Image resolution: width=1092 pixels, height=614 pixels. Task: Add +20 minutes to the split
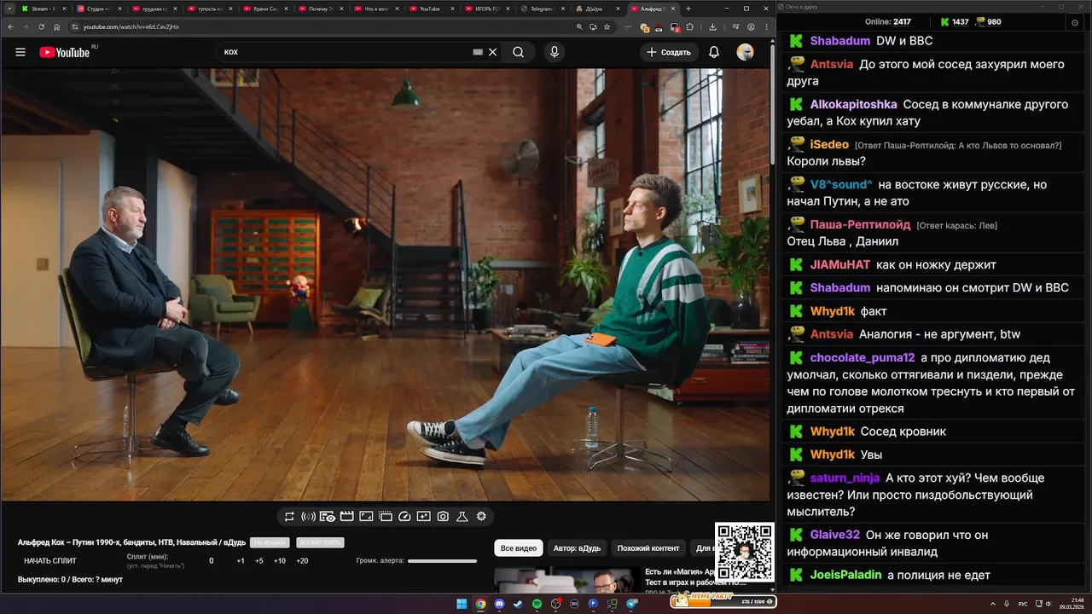[x=302, y=561]
